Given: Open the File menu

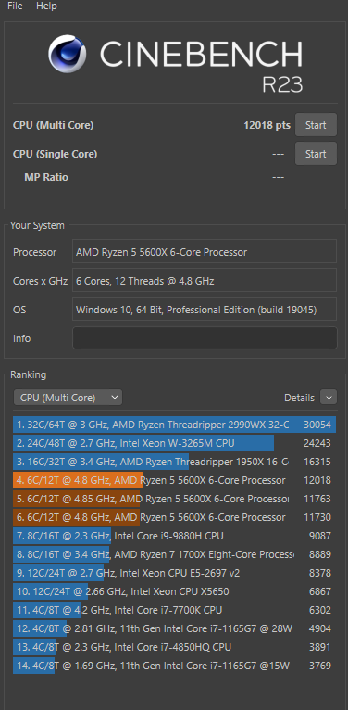Looking at the screenshot, I should tap(15, 6).
